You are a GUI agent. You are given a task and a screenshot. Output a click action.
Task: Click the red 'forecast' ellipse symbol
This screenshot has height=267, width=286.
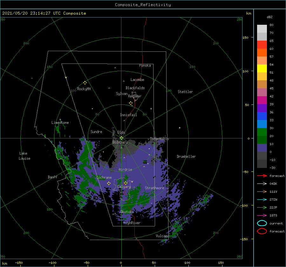262,231
